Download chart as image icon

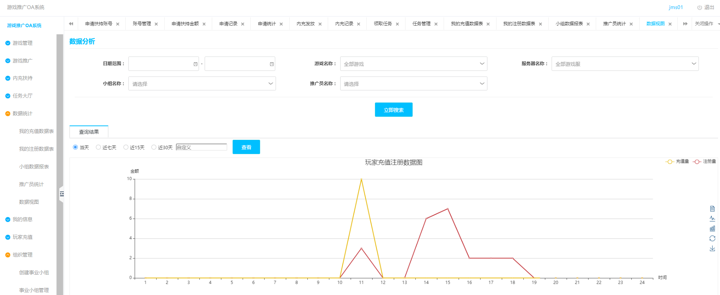(x=712, y=249)
